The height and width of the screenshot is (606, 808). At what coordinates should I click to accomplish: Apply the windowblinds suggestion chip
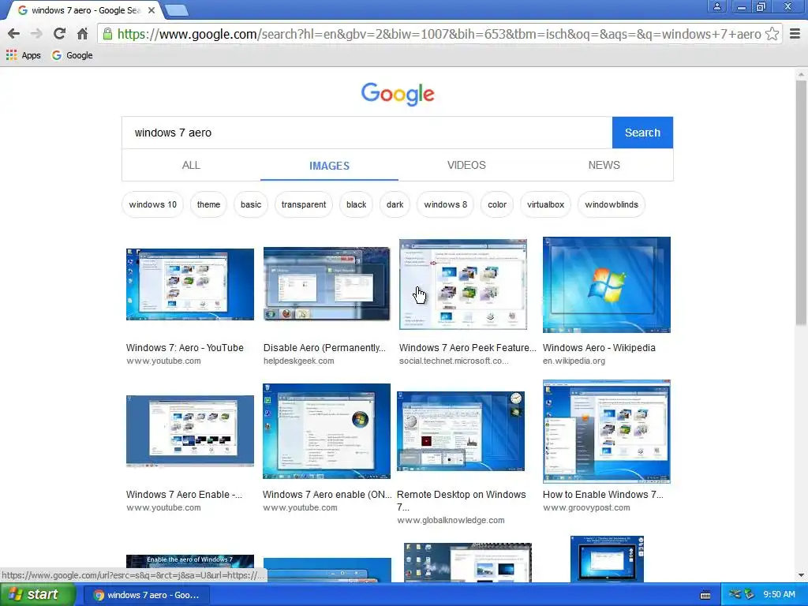612,204
